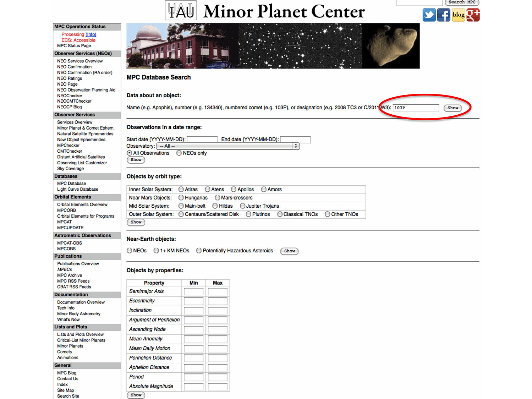This screenshot has width=532, height=399.
Task: Click the Start date input field
Action: pos(202,140)
